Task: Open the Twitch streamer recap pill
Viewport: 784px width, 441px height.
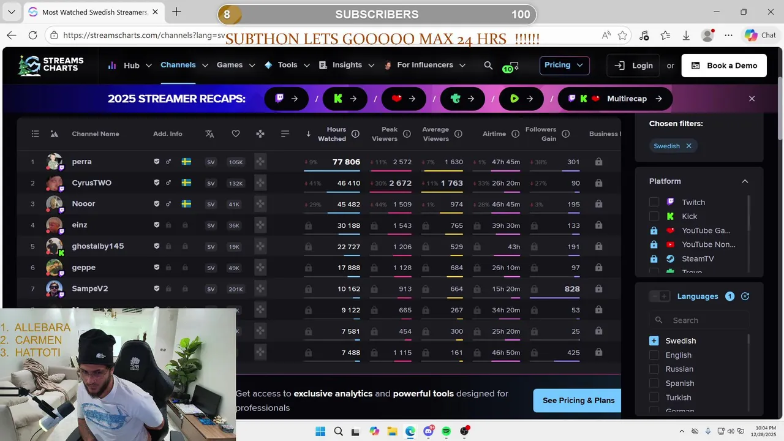Action: tap(287, 99)
